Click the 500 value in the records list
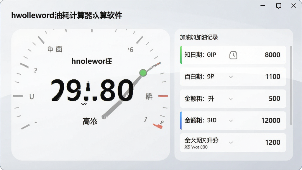 click(275, 99)
